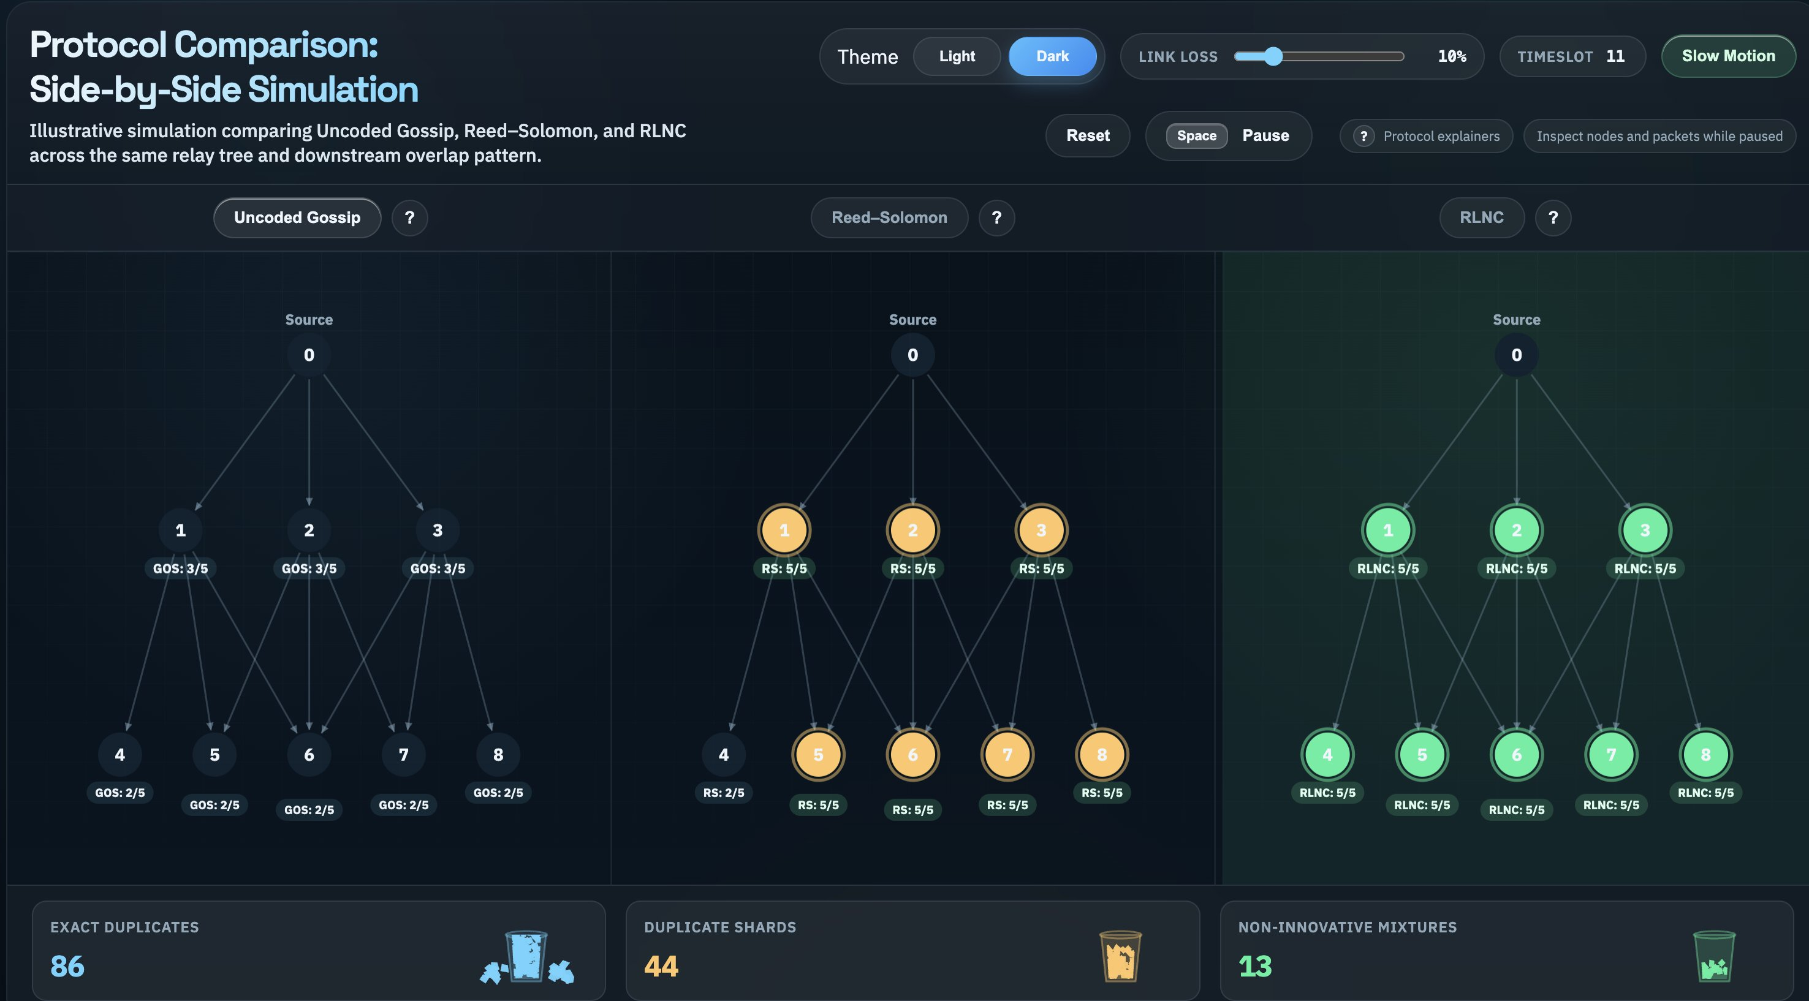Image resolution: width=1809 pixels, height=1001 pixels.
Task: Click source node 0 in RLNC tree
Action: (1516, 355)
